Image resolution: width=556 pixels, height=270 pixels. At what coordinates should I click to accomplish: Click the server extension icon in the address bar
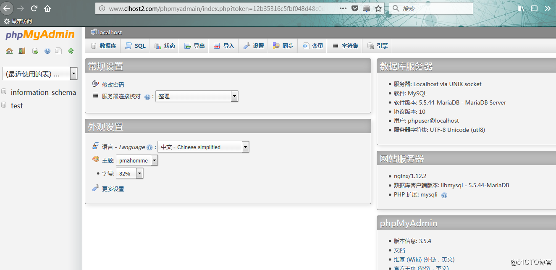pos(367,8)
